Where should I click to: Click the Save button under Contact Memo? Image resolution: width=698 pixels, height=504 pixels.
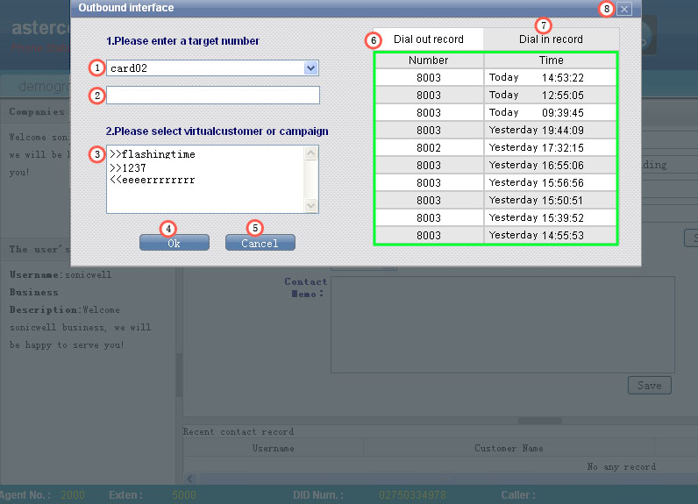click(x=649, y=386)
